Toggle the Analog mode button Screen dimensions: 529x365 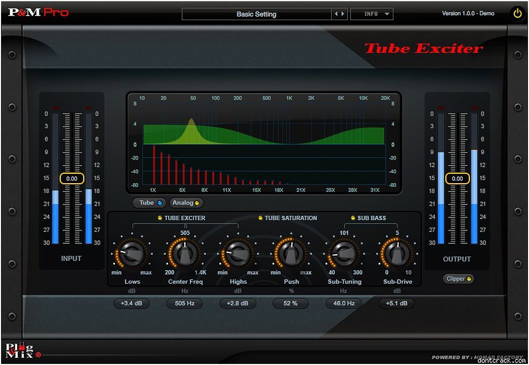pyautogui.click(x=186, y=203)
